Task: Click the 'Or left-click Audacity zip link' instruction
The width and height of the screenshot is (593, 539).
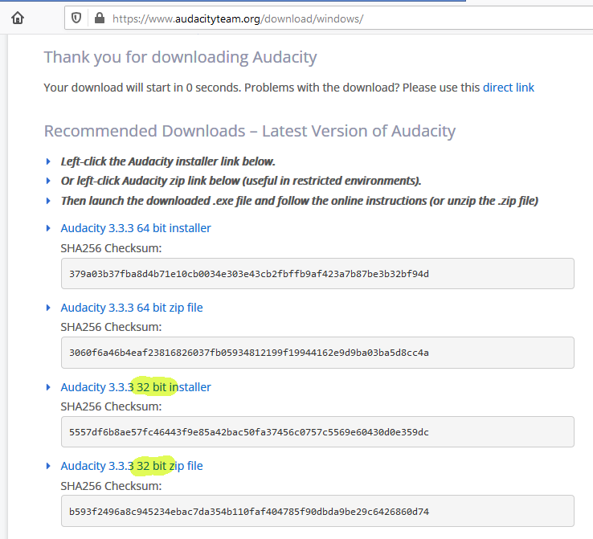Action: pyautogui.click(x=241, y=181)
